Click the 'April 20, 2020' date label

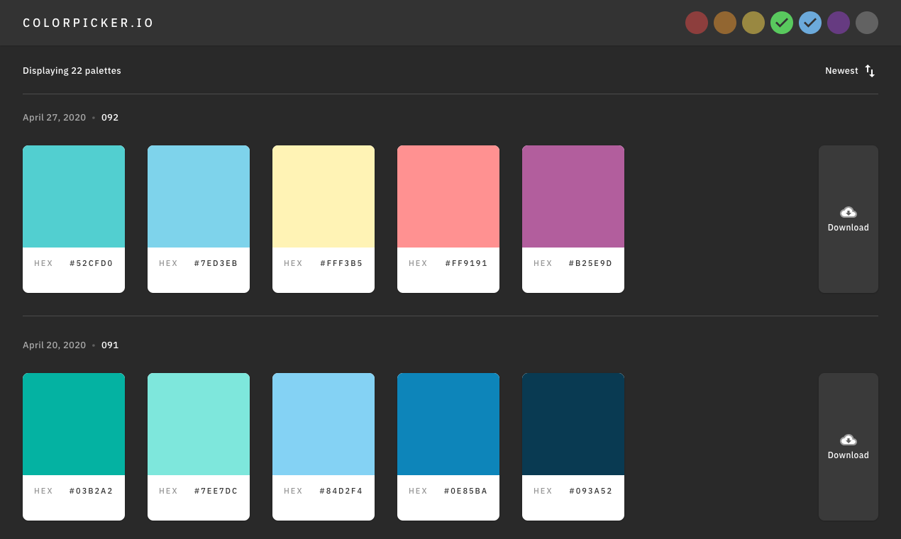(x=54, y=345)
